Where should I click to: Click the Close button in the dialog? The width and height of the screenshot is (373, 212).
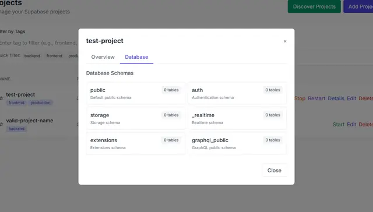tap(275, 171)
